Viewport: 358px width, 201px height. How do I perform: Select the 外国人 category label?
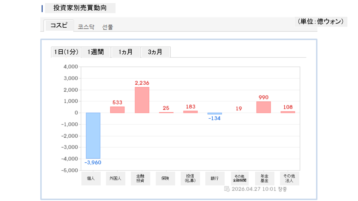coord(116,178)
